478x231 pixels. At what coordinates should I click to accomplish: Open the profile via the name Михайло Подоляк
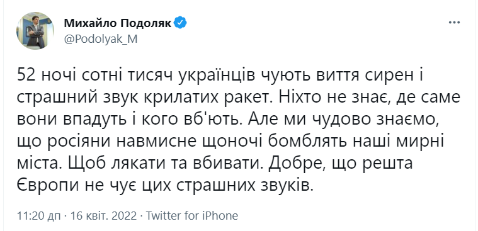(118, 23)
